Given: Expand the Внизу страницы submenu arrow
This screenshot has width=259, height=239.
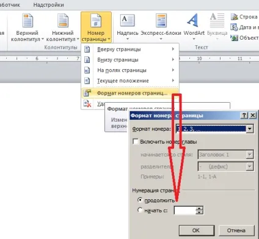Looking at the screenshot, I should click(x=173, y=59).
